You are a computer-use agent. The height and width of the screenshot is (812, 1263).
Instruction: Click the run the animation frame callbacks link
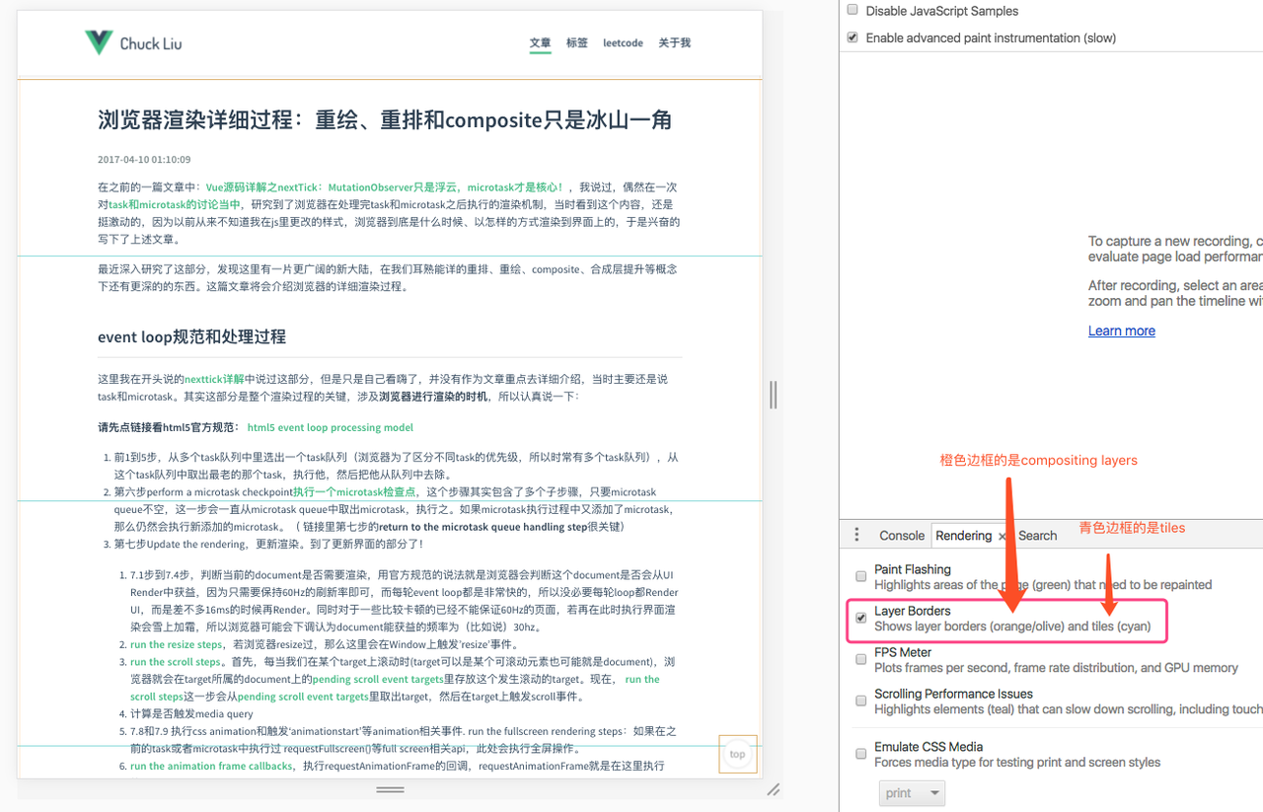[x=211, y=766]
